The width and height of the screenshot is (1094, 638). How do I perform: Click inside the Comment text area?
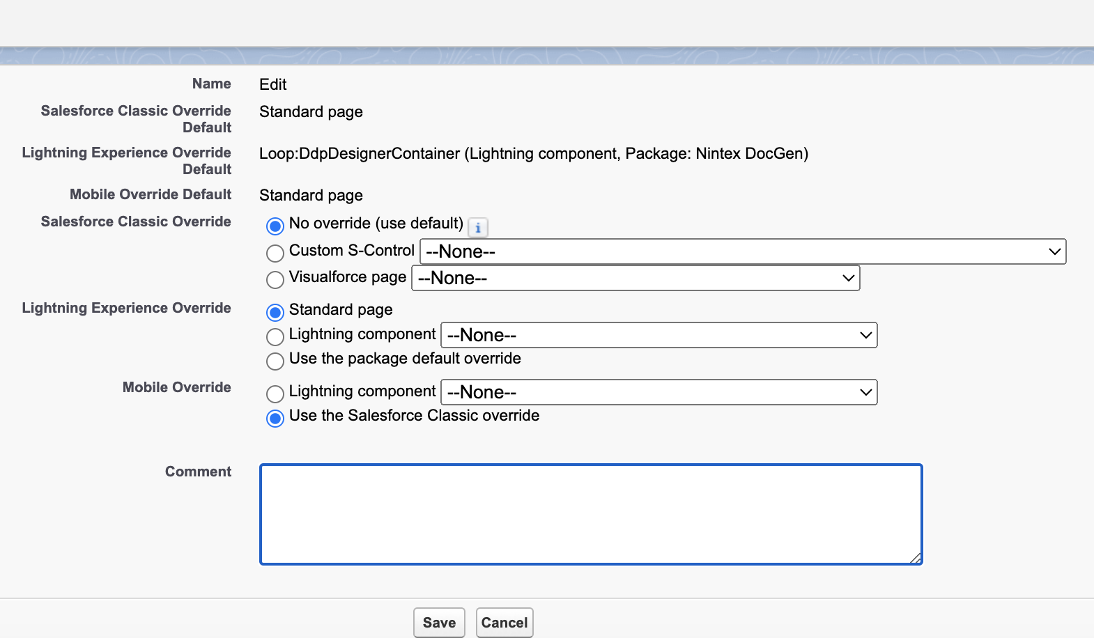click(x=591, y=514)
